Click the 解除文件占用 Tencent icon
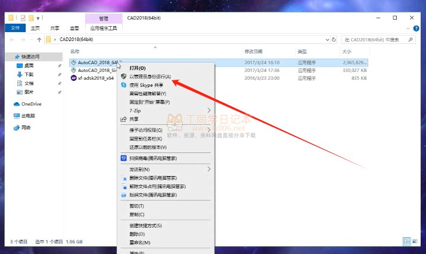Viewport: 426px width, 254px height. [x=124, y=186]
